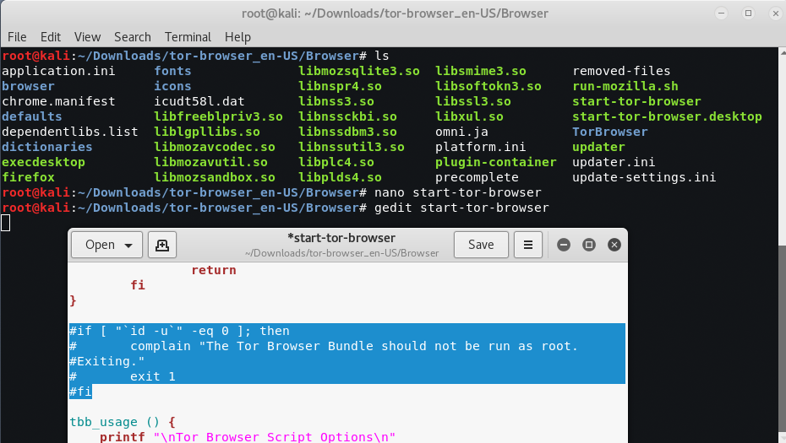Open the gedit hamburger menu
Image resolution: width=786 pixels, height=443 pixels.
[x=528, y=245]
